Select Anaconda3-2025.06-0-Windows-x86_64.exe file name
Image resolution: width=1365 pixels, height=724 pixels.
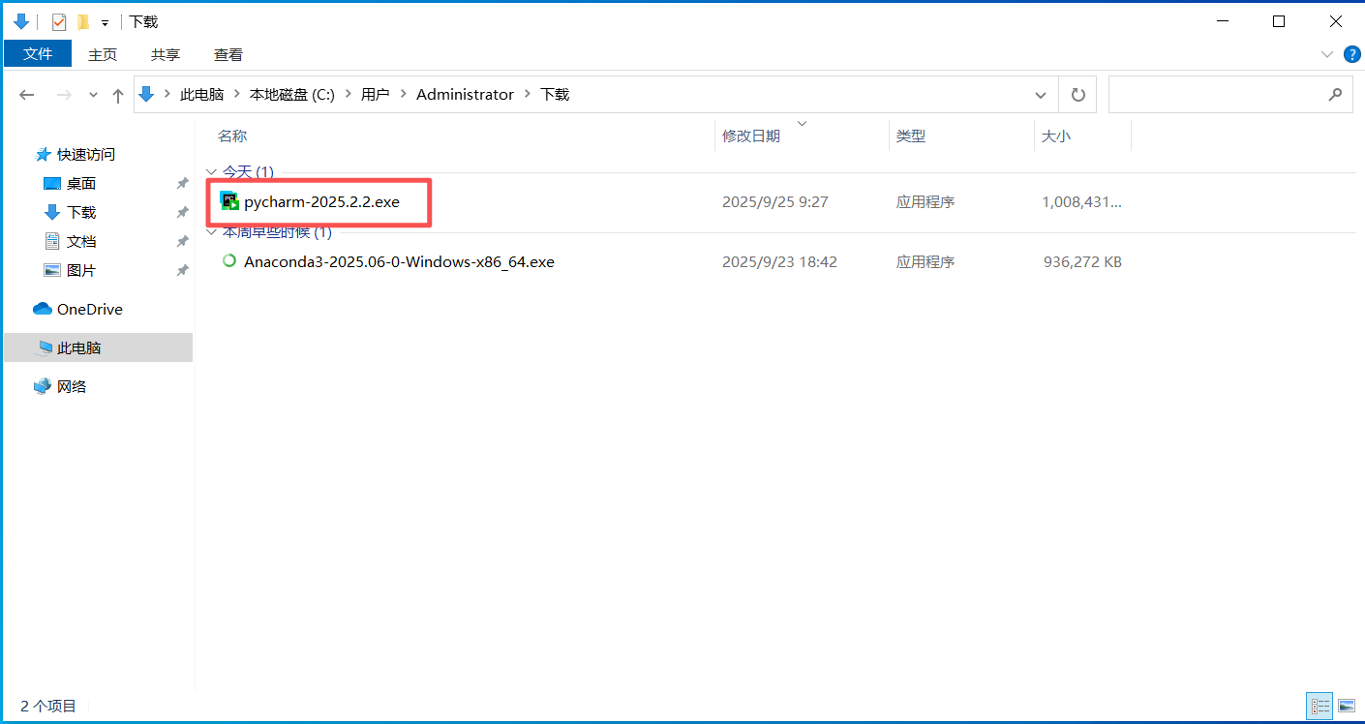coord(399,261)
